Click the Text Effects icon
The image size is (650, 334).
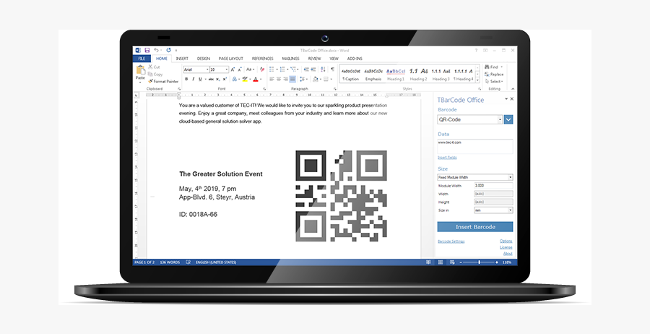pos(234,79)
